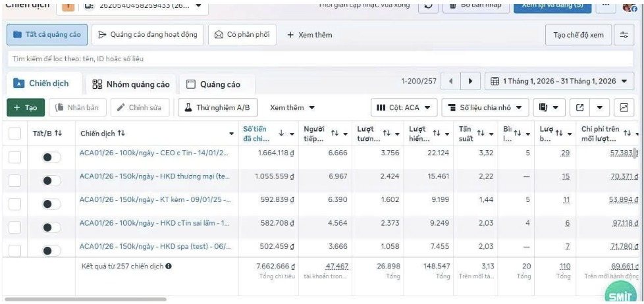Check the HKD cTín sai lầm row
The width and height of the screenshot is (644, 304).
(14, 227)
